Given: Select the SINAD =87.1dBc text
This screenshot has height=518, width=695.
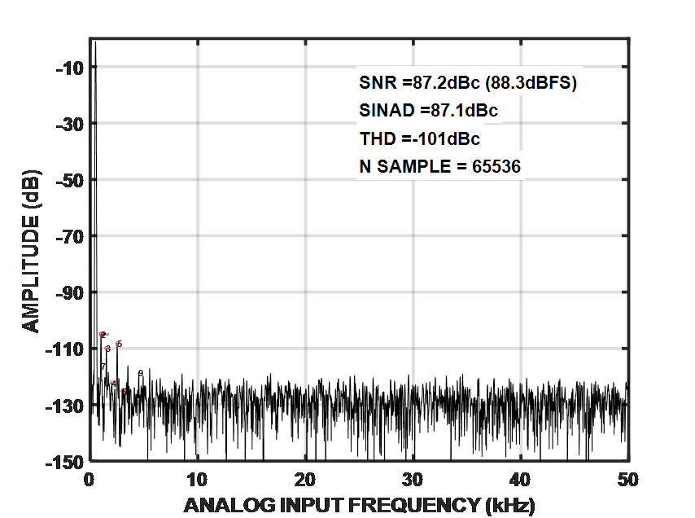Looking at the screenshot, I should click(x=428, y=111).
